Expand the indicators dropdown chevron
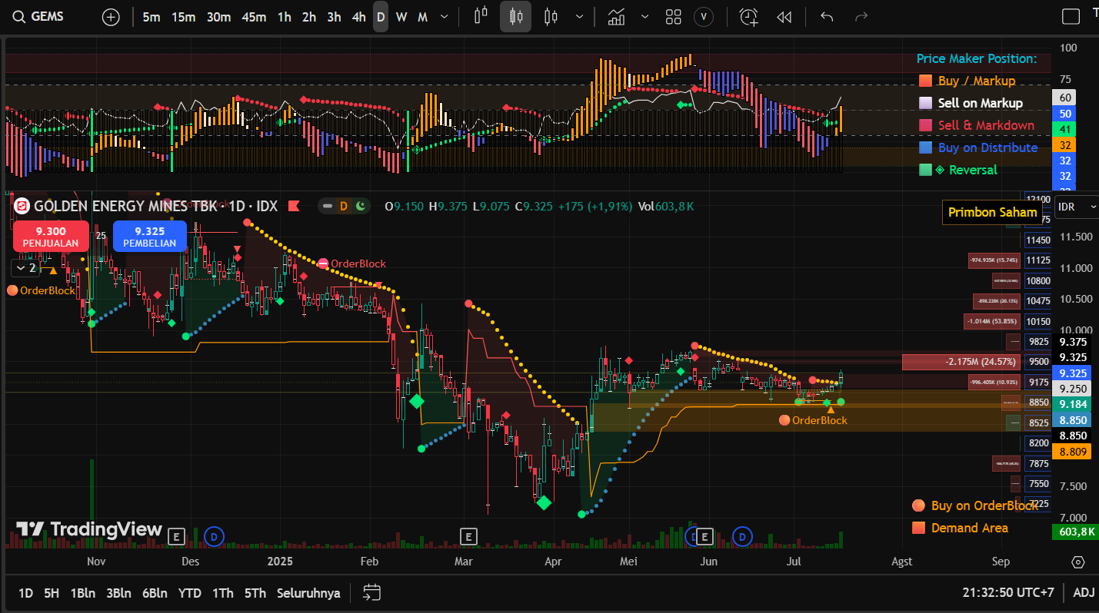The image size is (1099, 613). tap(644, 17)
